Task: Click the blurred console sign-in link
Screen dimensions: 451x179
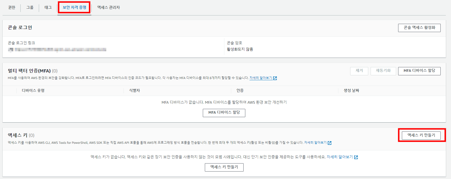Action: 61,50
